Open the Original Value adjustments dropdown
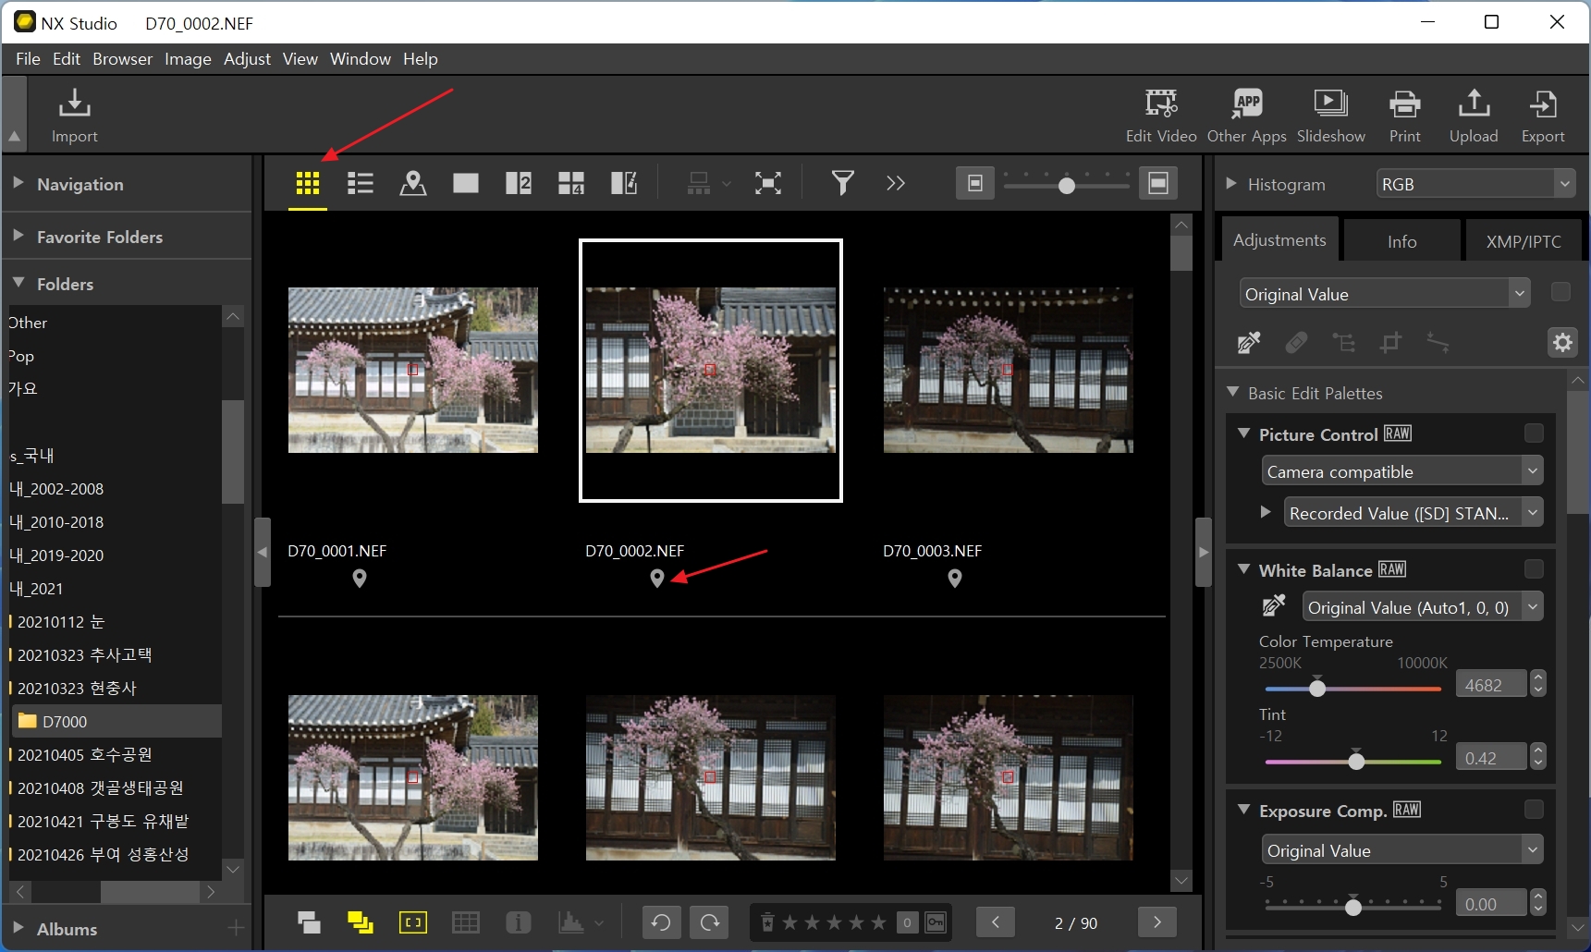The height and width of the screenshot is (952, 1591). tap(1385, 294)
